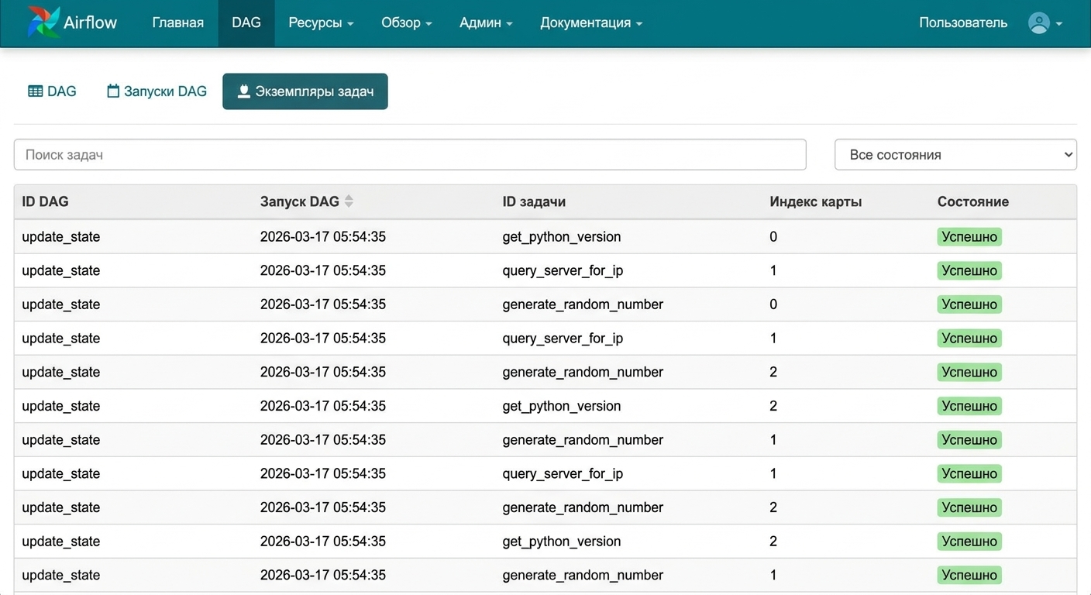The height and width of the screenshot is (595, 1091).
Task: Click Успешно badge in generate_random_number index 0 row
Action: click(969, 304)
